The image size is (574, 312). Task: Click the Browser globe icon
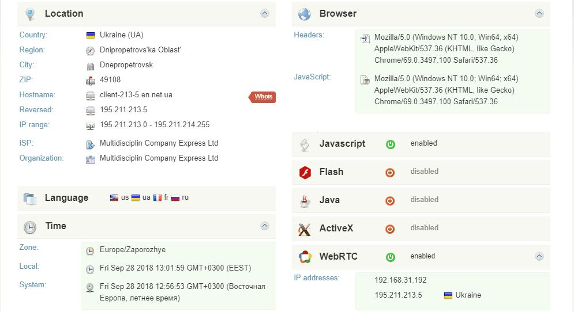tap(305, 14)
